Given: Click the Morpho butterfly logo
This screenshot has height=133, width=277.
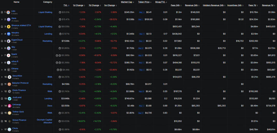Looking at the screenshot, I should 9,34.
